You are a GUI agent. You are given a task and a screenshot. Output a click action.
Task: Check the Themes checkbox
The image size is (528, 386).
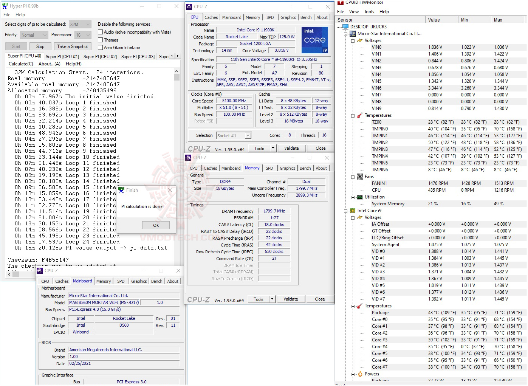tap(100, 40)
